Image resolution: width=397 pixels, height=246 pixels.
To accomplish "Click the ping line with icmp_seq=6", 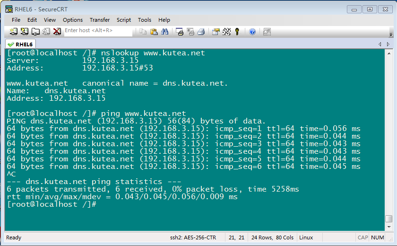I will pyautogui.click(x=183, y=167).
